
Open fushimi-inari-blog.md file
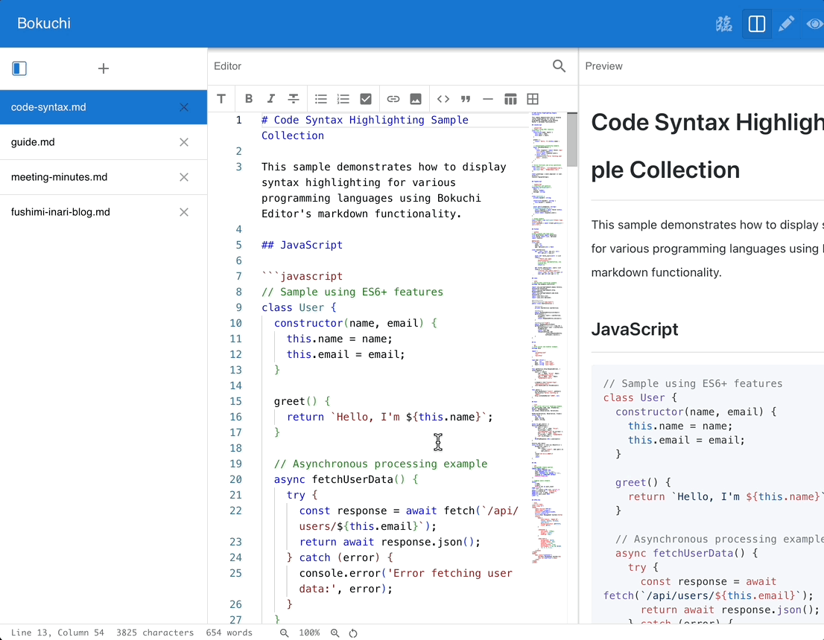(104, 212)
